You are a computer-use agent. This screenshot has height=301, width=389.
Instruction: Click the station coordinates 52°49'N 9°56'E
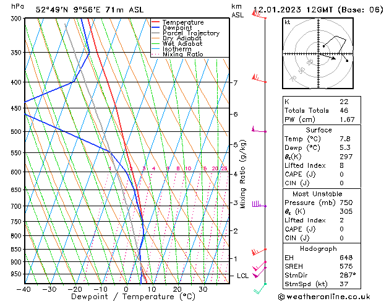pos(68,10)
